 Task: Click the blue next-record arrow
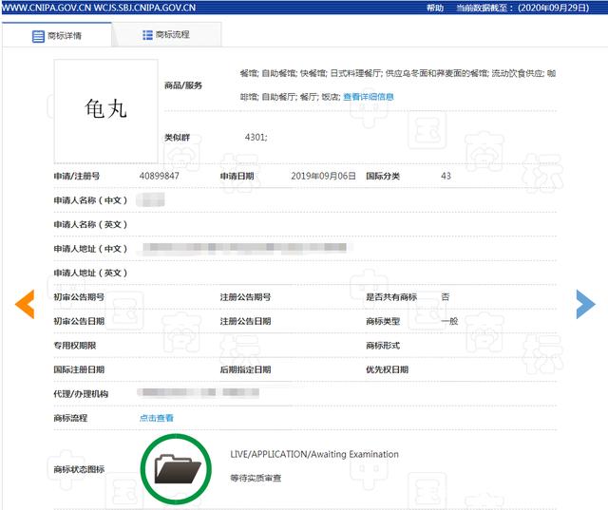coord(585,303)
